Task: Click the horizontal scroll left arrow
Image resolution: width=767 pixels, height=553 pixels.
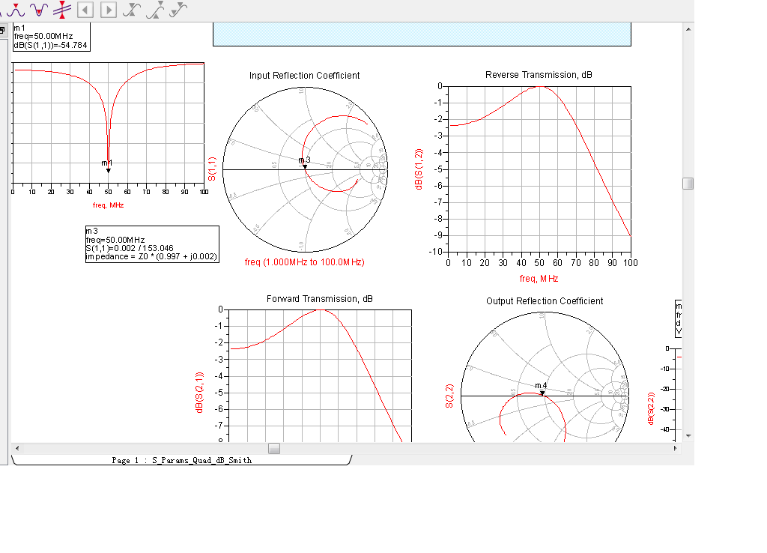Action: (x=17, y=448)
